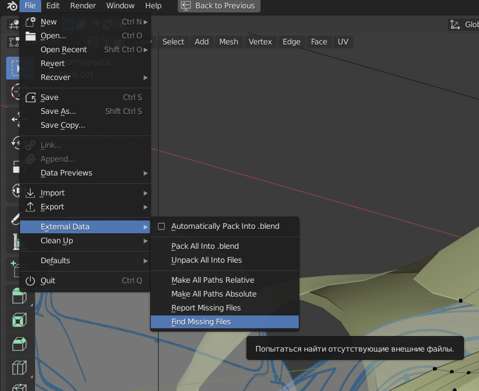The width and height of the screenshot is (479, 391).
Task: Click the Save icon in File menu
Action: point(31,98)
